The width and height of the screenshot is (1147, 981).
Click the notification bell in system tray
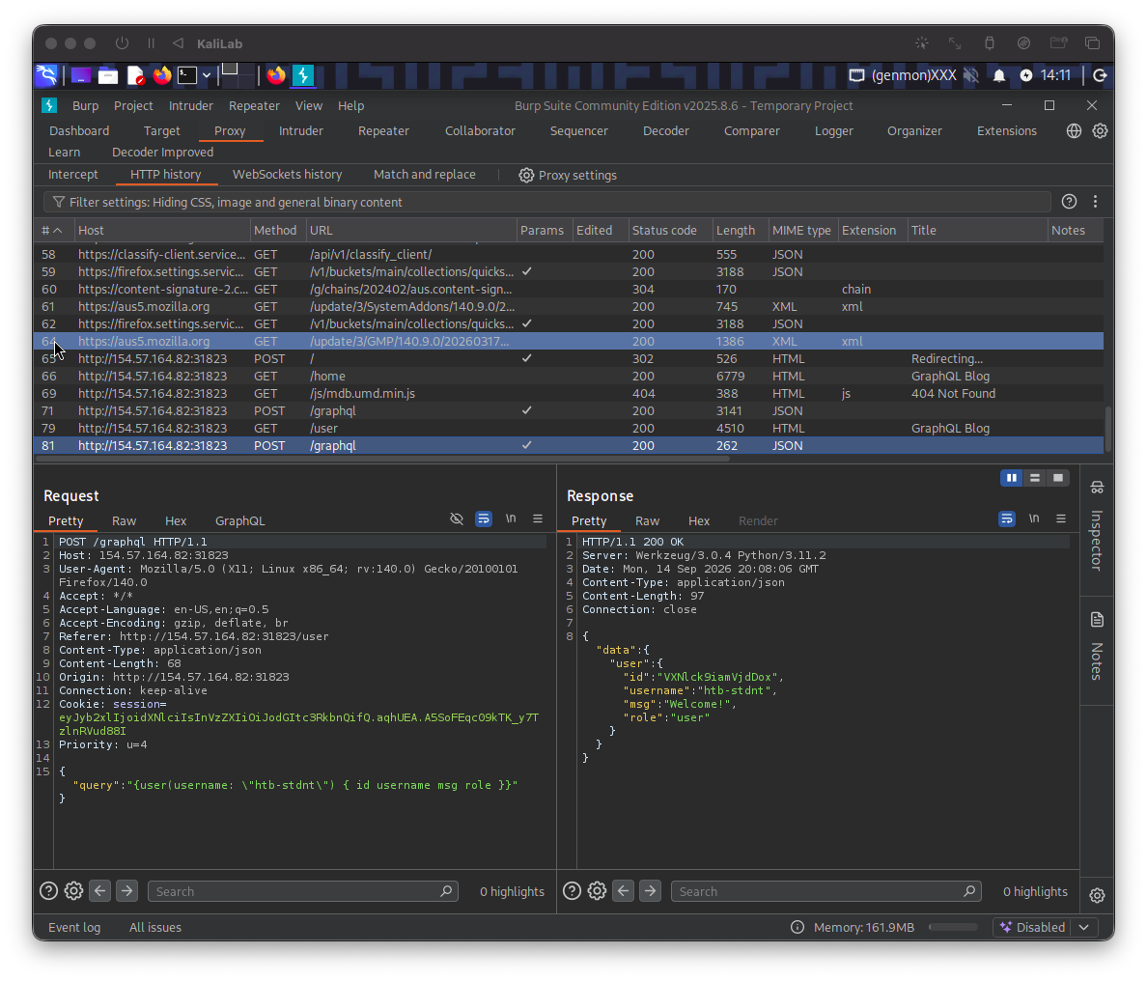[x=998, y=75]
